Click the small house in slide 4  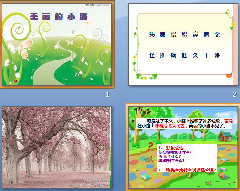[x=225, y=137]
